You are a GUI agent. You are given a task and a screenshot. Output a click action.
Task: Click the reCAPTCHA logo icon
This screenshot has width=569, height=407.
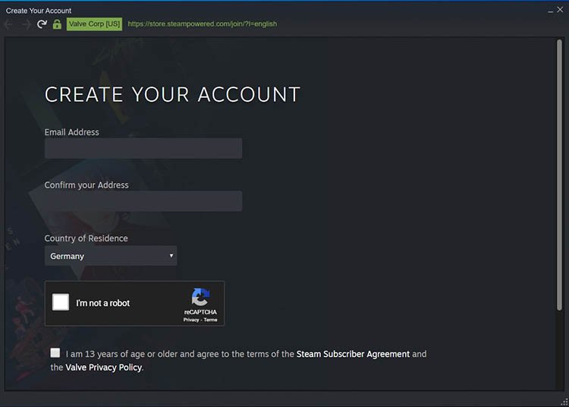click(x=200, y=297)
